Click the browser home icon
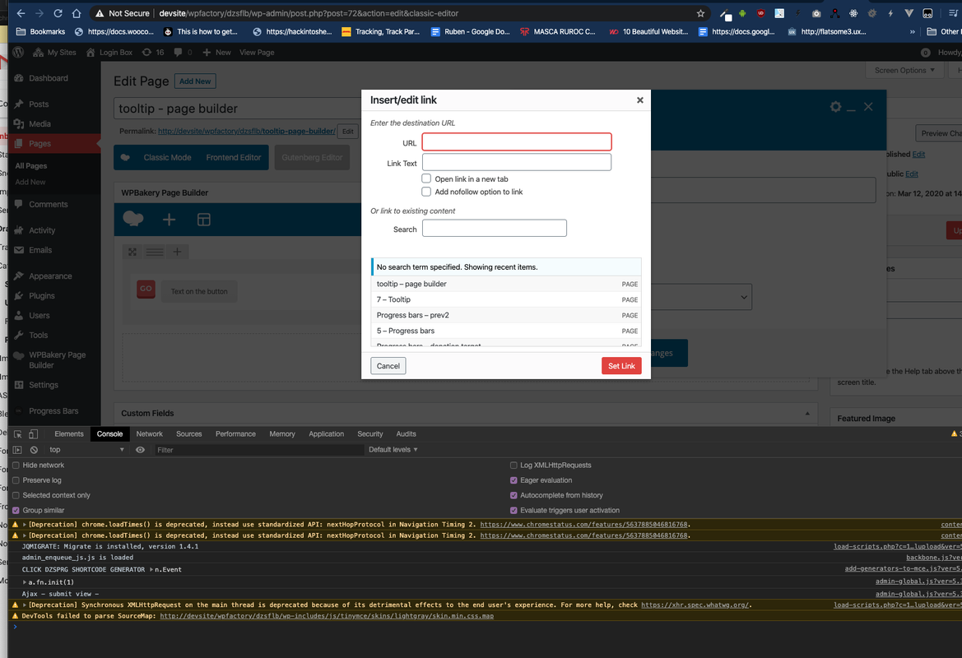This screenshot has width=962, height=658. point(77,13)
